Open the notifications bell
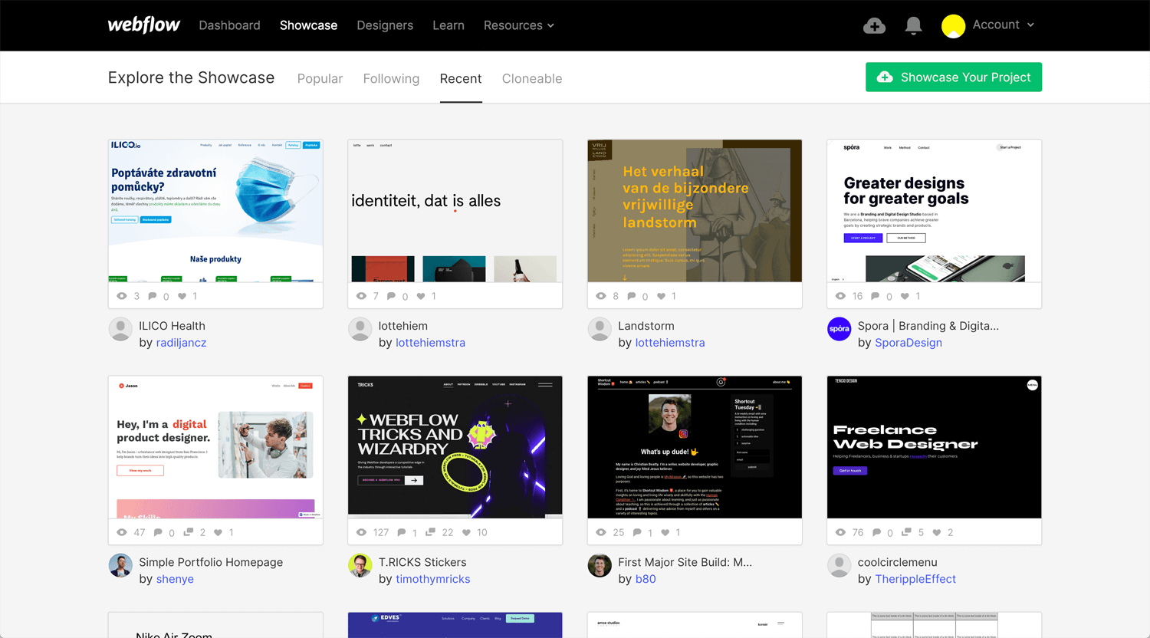 pyautogui.click(x=913, y=25)
